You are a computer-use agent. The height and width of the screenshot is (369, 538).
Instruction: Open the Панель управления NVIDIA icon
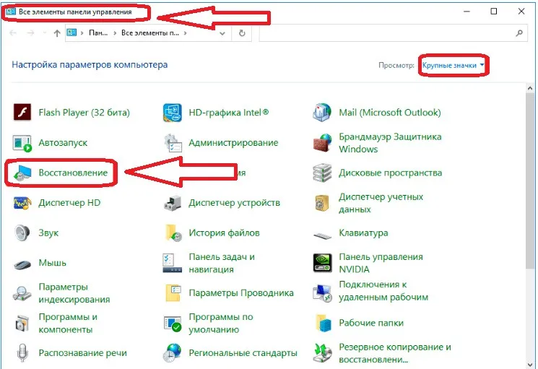322,263
